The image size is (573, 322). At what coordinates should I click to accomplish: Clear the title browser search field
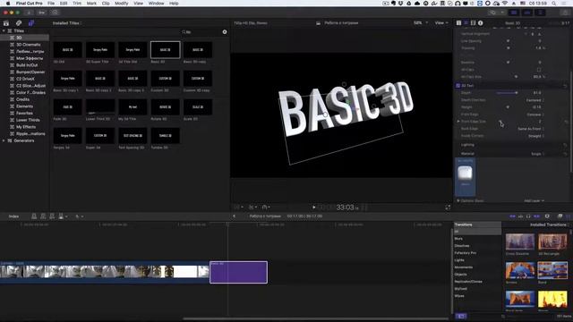point(225,32)
